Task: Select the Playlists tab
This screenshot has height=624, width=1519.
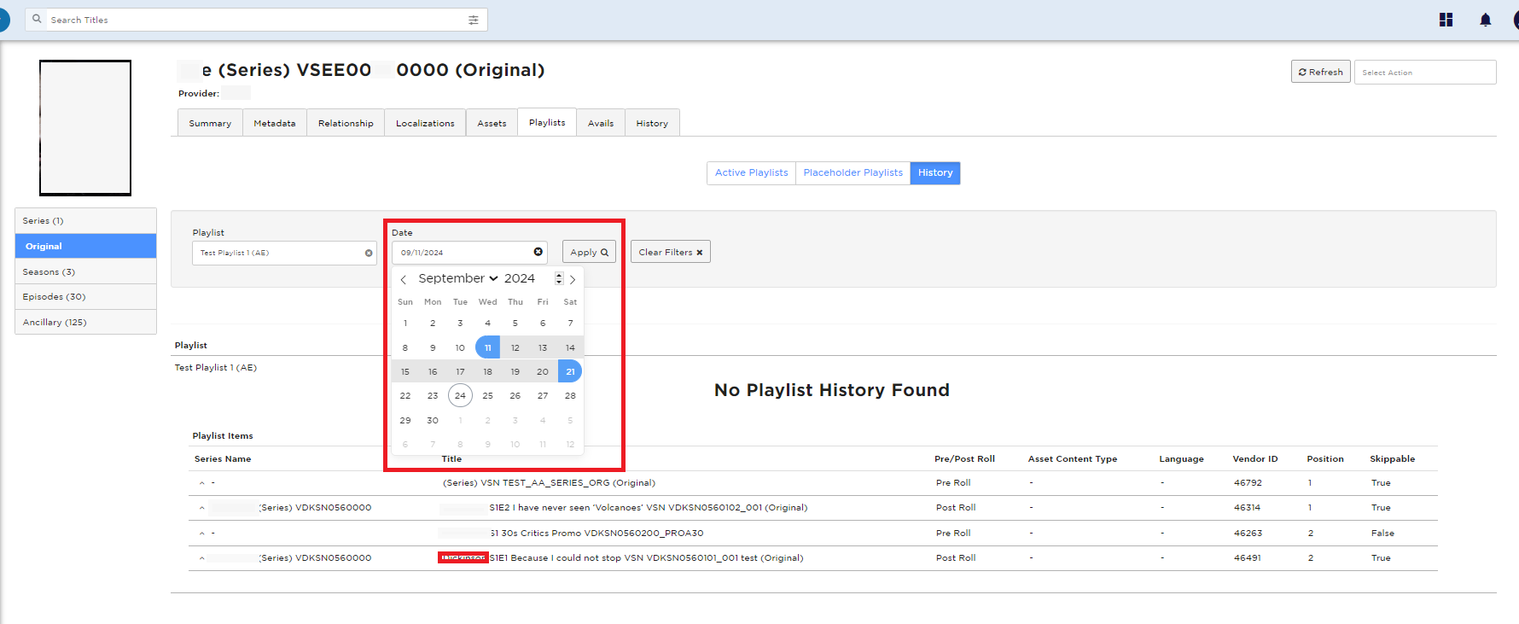Action: tap(547, 122)
